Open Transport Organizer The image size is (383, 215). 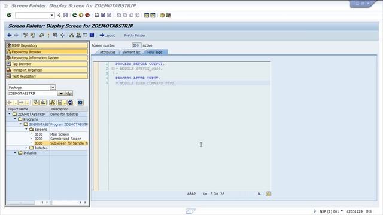pos(47,70)
